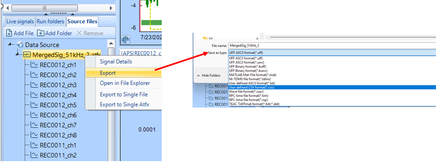Viewport: 438px width, 164px height.
Task: Select Wave file format(*.wav) option
Action: coord(332,92)
